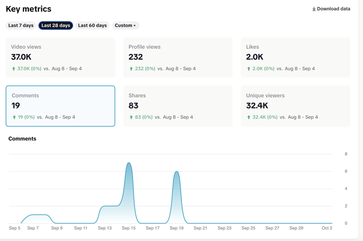363x241 pixels.
Task: Click the download arrow icon
Action: 314,9
